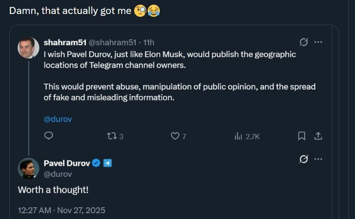The width and height of the screenshot is (355, 219).
Task: Like shahram51's tweet with 7 likes
Action: coord(175,136)
